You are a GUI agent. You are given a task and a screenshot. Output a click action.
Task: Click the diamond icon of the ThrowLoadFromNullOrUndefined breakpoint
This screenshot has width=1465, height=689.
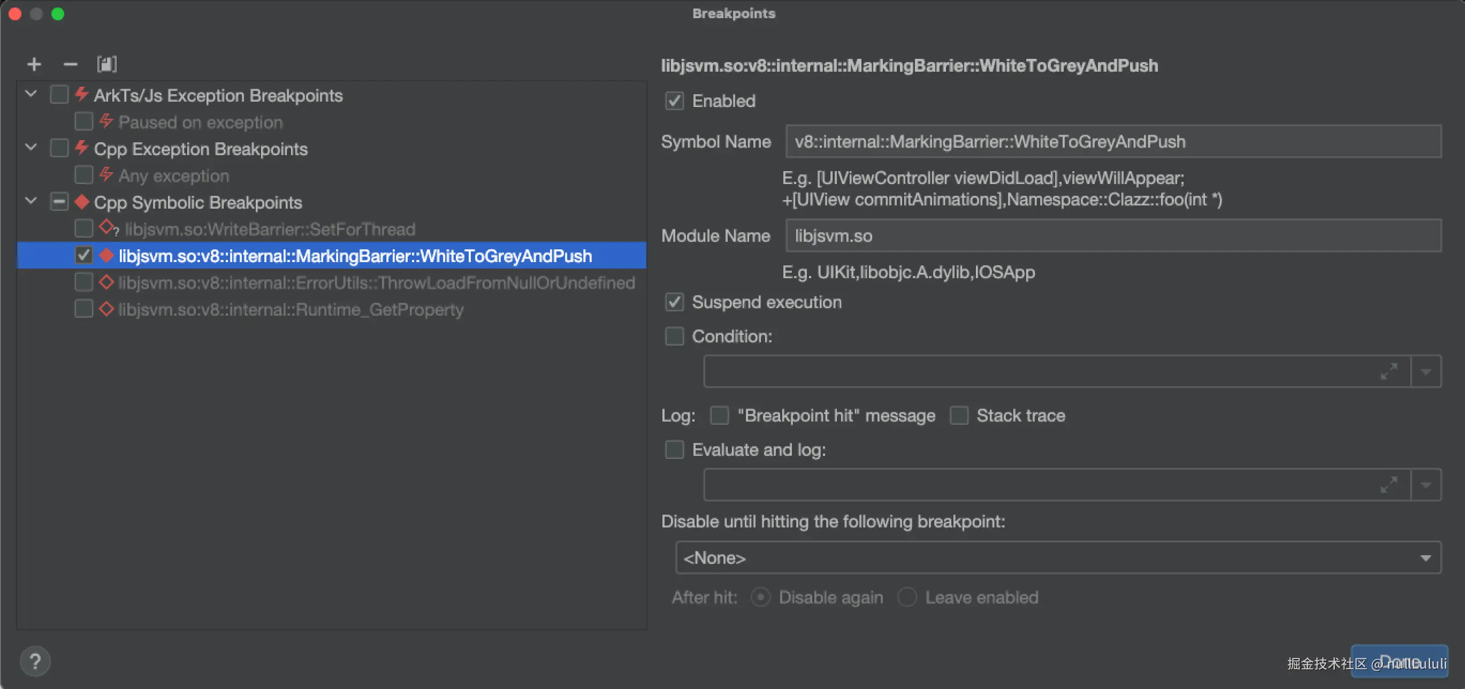click(106, 282)
